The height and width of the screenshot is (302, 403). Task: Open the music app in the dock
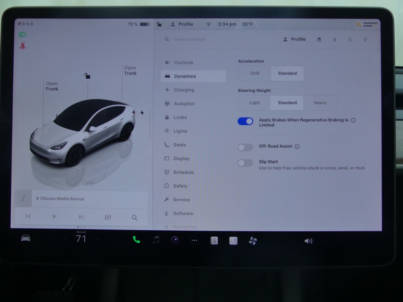[156, 240]
